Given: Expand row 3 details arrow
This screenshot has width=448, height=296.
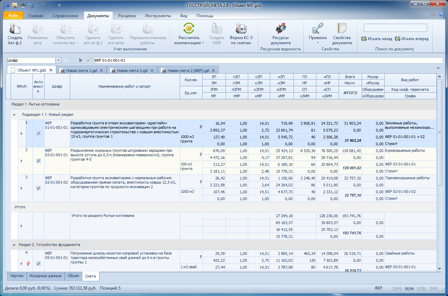Looking at the screenshot, I should point(21,188).
